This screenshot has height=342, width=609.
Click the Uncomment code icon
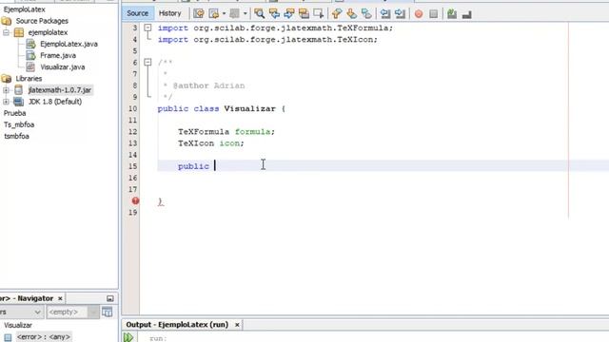(x=467, y=14)
